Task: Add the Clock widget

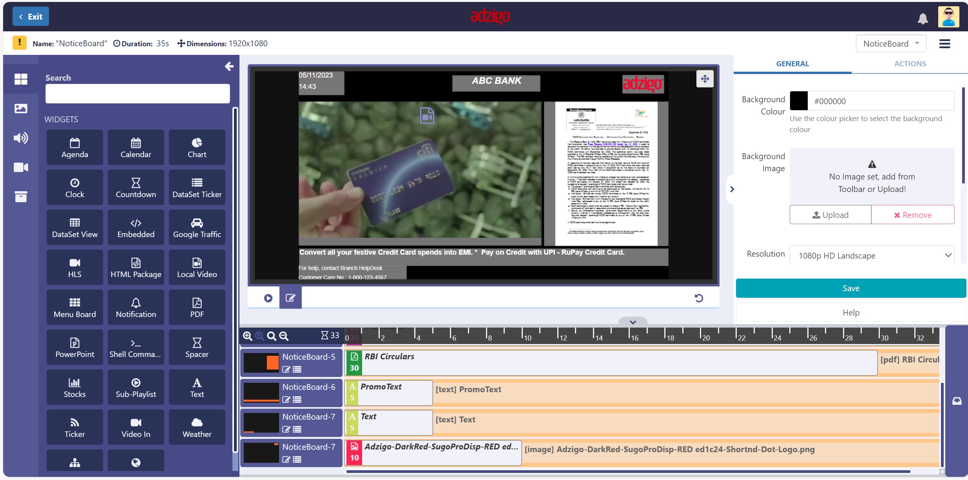Action: point(74,187)
